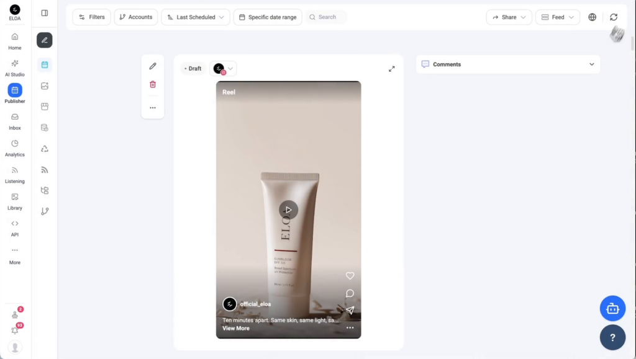Open the Accounts selector
This screenshot has height=359, width=636.
click(136, 17)
